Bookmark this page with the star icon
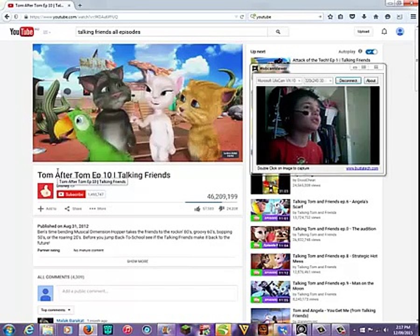This screenshot has width=420, height=336. point(330,17)
